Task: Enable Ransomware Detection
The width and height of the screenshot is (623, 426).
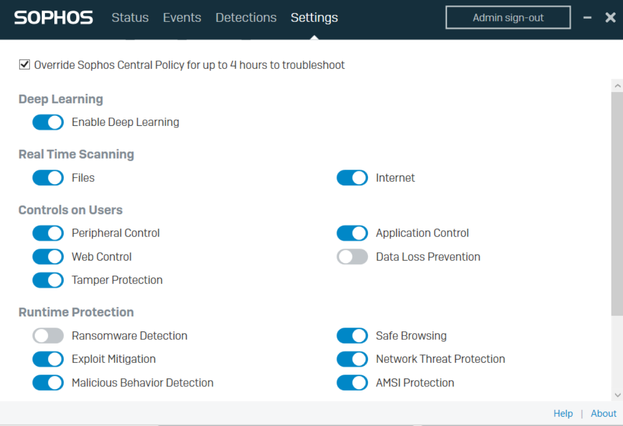Action: point(48,335)
